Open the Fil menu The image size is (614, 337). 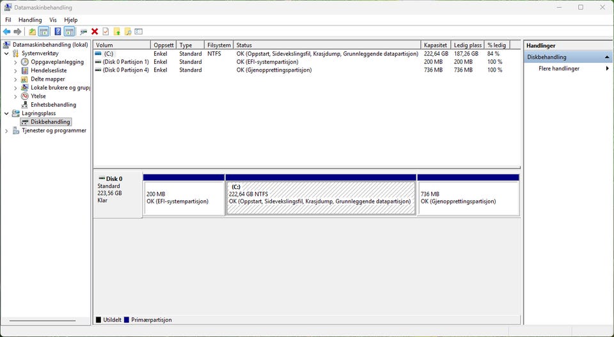pyautogui.click(x=8, y=20)
